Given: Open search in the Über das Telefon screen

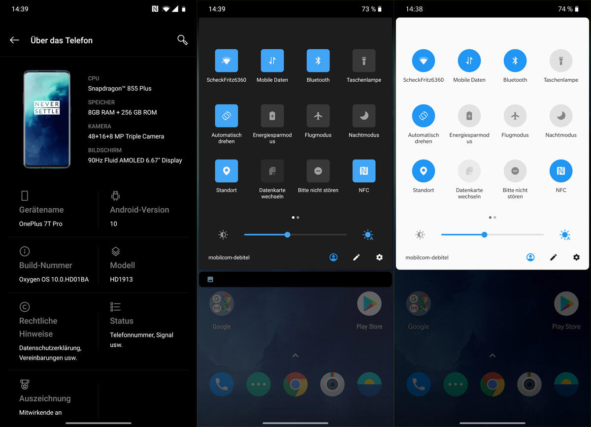Looking at the screenshot, I should coord(182,40).
